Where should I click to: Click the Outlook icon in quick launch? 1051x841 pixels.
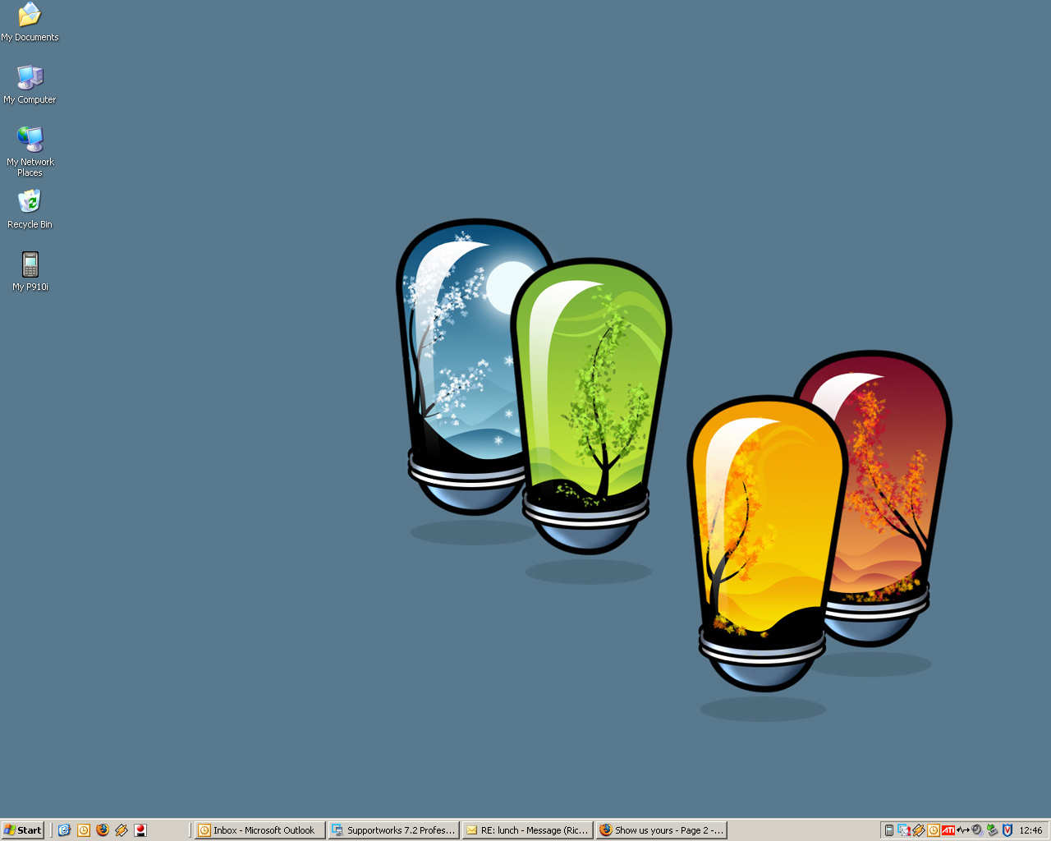tap(83, 830)
